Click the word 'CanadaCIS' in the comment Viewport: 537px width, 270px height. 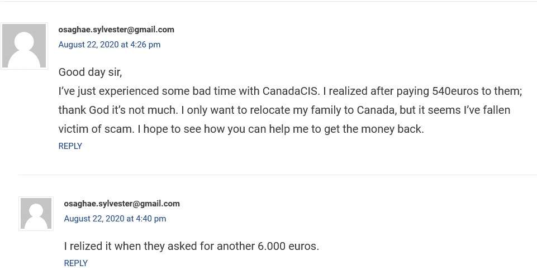tap(290, 91)
